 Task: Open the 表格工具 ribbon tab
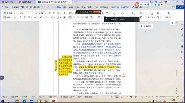115,7
